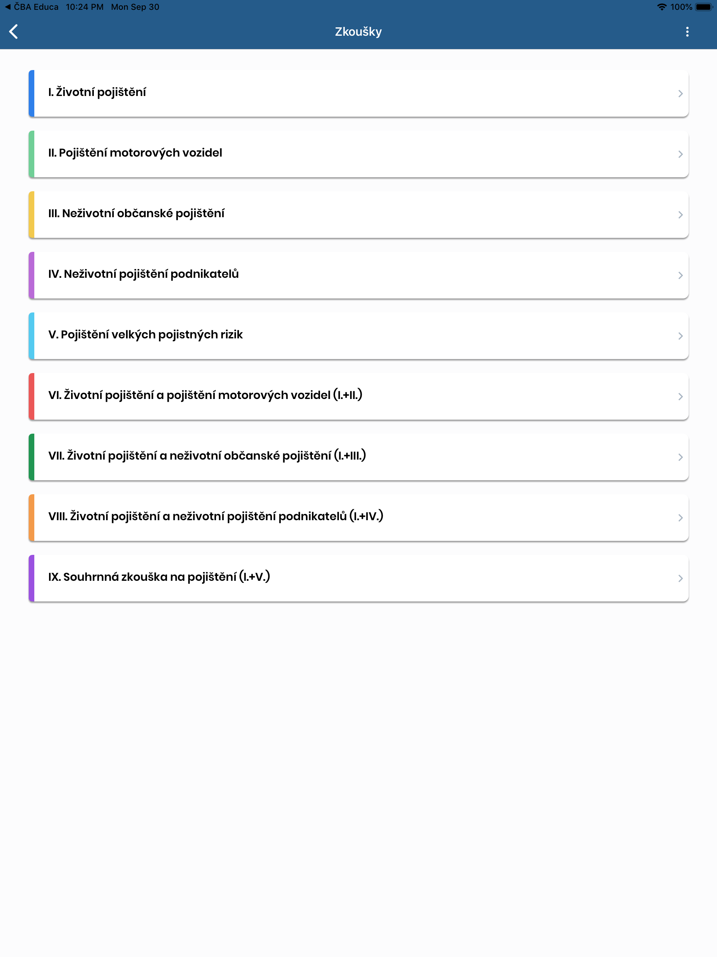Tap the ČBA Educa return-to-app indicator
This screenshot has width=717, height=957.
pyautogui.click(x=31, y=7)
